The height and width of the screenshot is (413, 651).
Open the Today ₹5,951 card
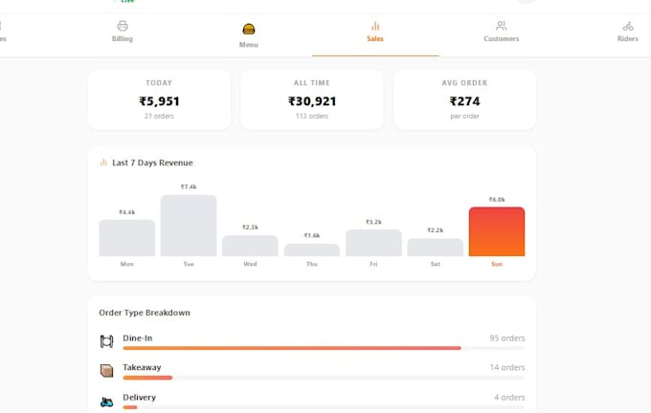pyautogui.click(x=159, y=99)
